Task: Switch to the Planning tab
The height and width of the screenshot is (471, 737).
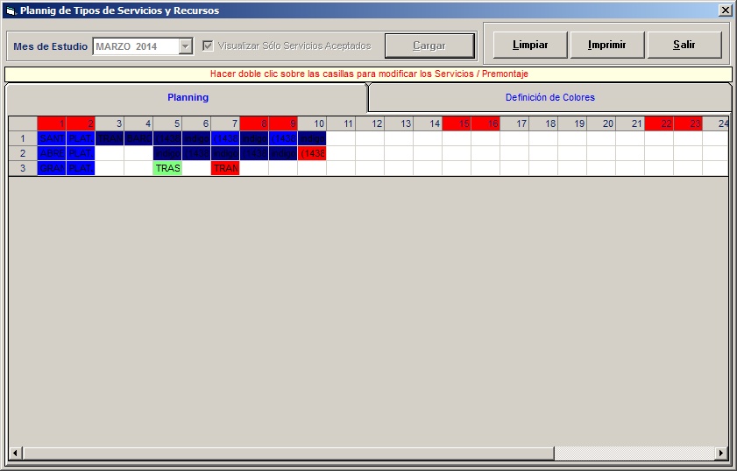Action: (x=188, y=98)
